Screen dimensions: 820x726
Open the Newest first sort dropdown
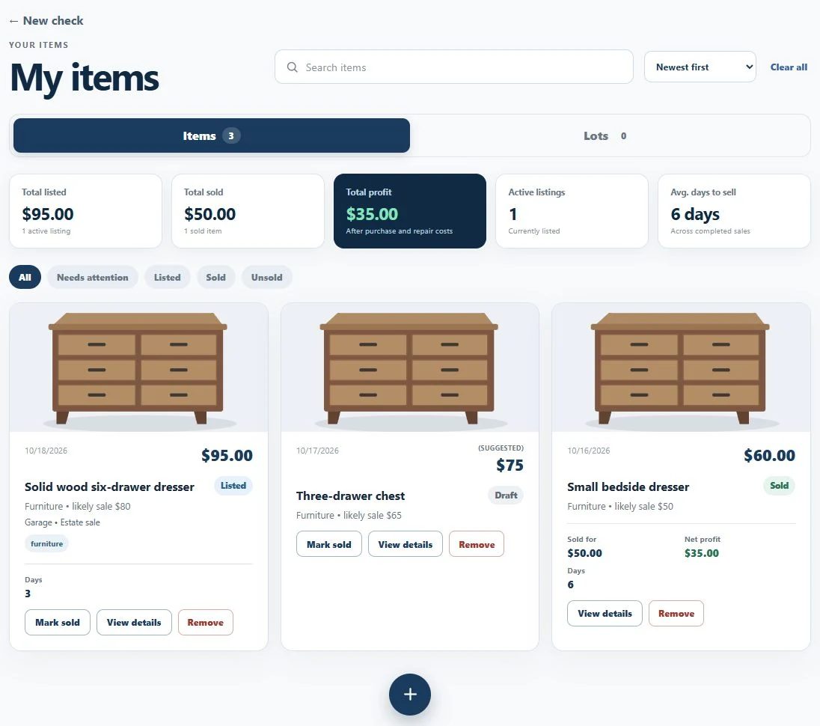tap(700, 67)
